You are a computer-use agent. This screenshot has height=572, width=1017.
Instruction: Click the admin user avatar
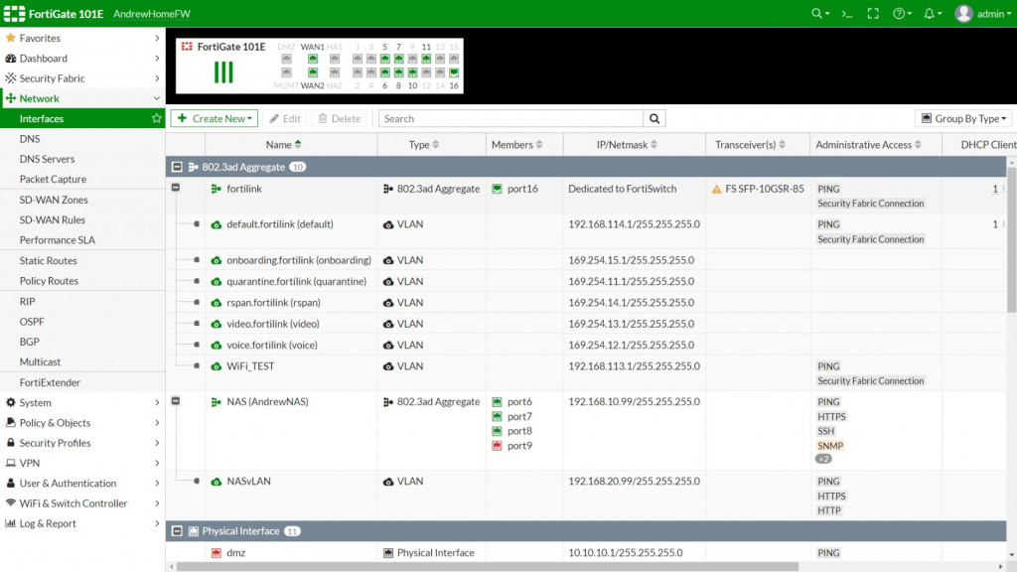pyautogui.click(x=963, y=14)
